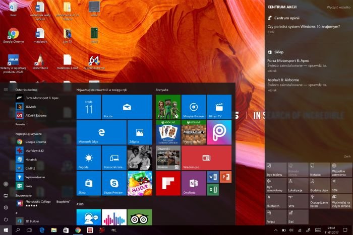
Task: Open the Finanse live tile
Action: tap(168, 158)
